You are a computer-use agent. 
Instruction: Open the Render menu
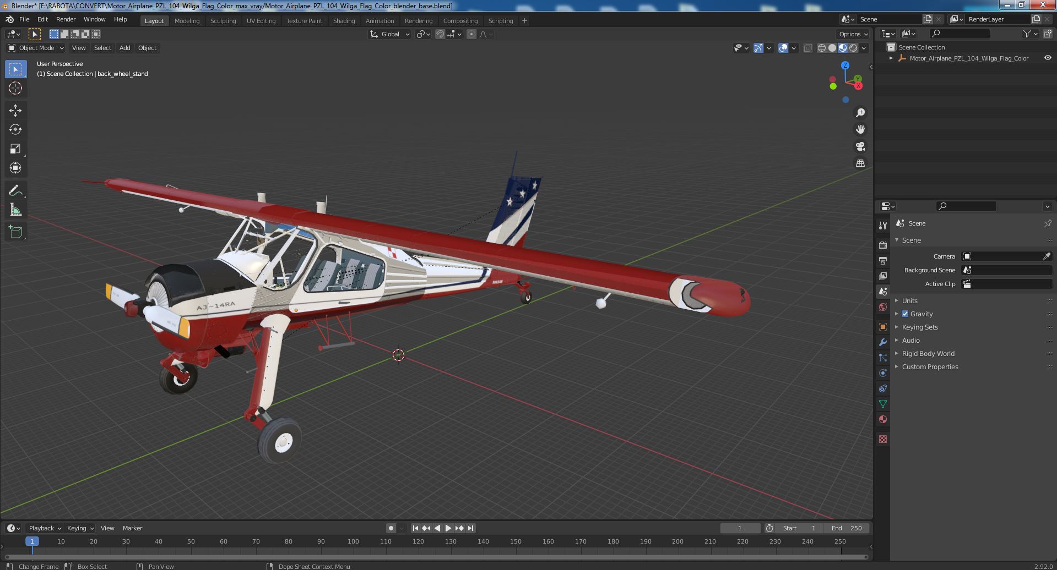click(66, 19)
